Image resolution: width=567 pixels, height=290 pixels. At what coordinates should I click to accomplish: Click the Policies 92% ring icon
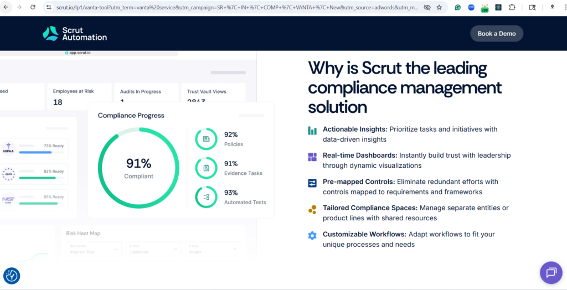click(x=206, y=139)
